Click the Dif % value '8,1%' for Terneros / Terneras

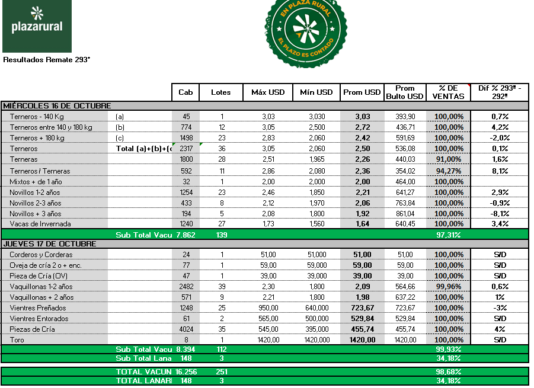tap(500, 171)
